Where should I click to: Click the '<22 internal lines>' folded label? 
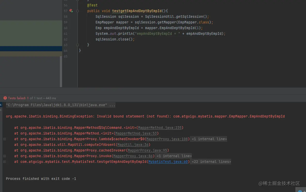211,162
